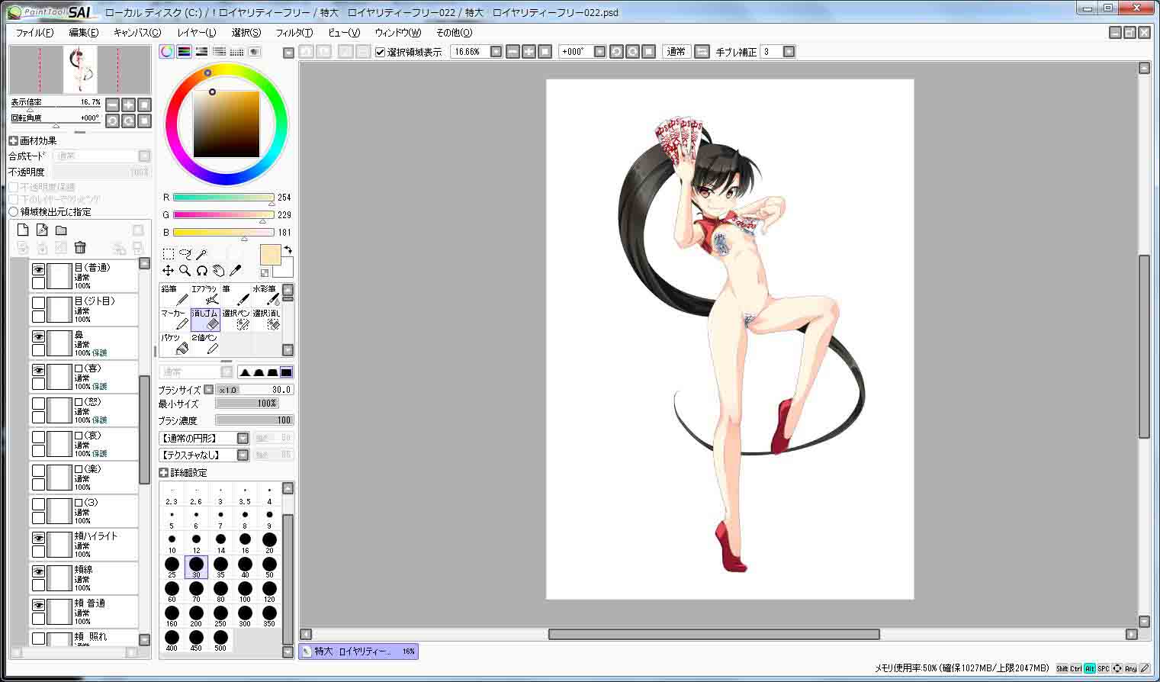1160x682 pixels.
Task: Select 領域検出元に指定 radio option
Action: 14,211
